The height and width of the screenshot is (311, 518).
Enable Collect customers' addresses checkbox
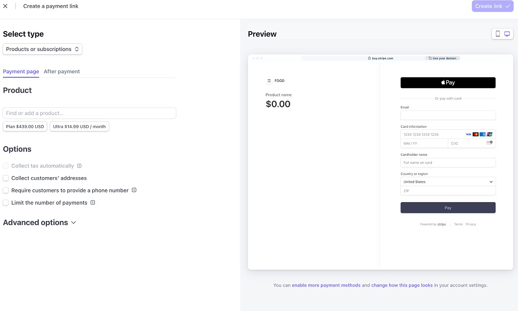point(6,178)
